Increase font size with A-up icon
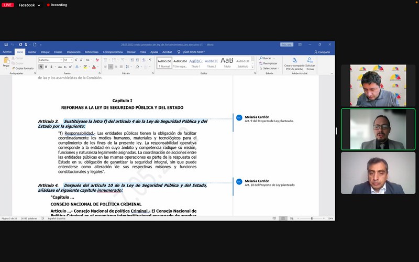 76,60
